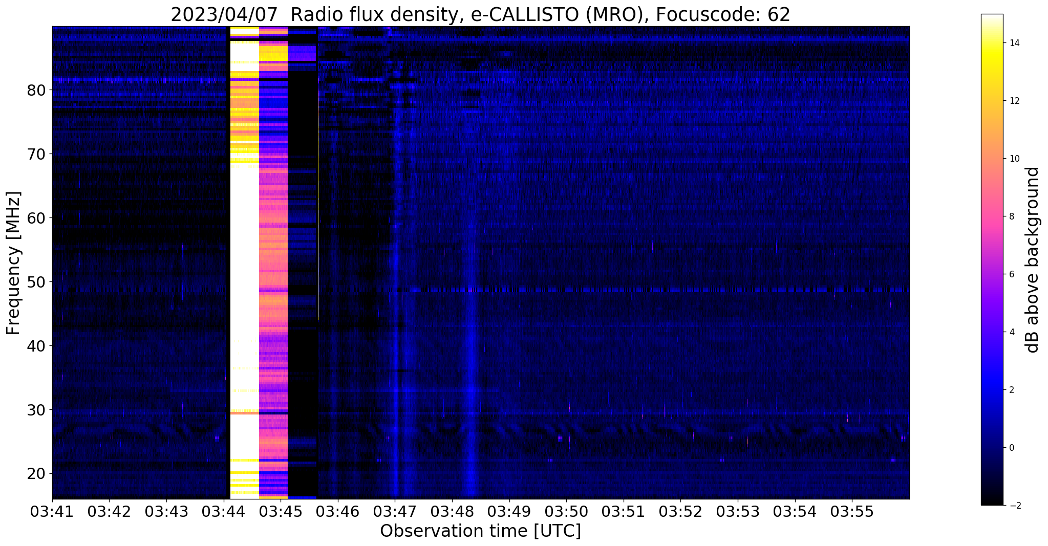
Task: Click the 03:43 time tick label
Action: (166, 512)
